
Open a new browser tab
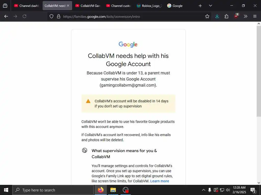(200, 6)
